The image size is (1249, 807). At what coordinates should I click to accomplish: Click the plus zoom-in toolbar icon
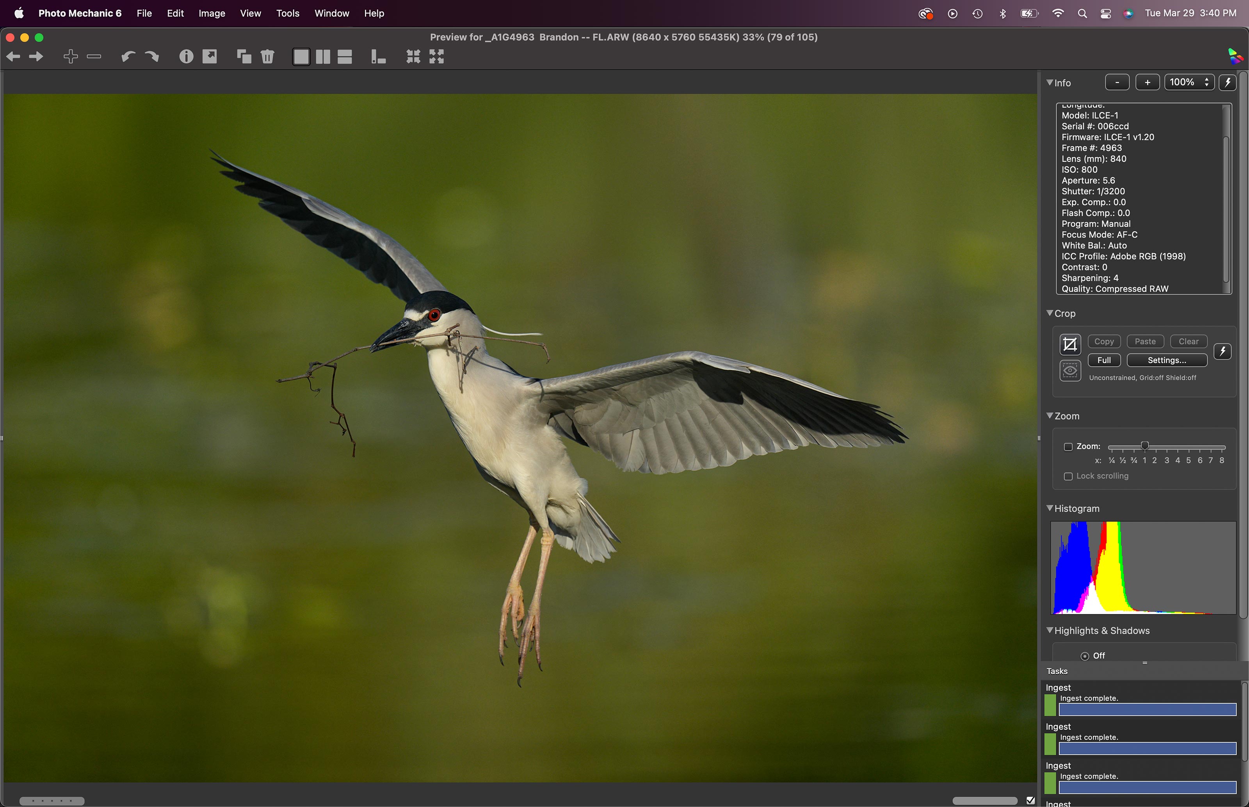pos(71,57)
